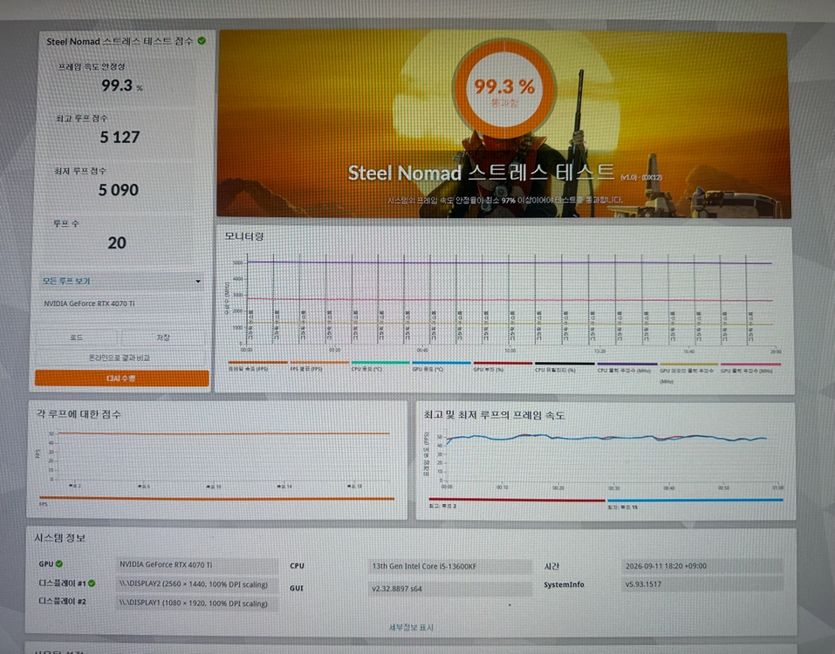Image resolution: width=835 pixels, height=654 pixels.
Task: Toggle the GPU 온도 (°C) legend series
Action: [x=441, y=366]
